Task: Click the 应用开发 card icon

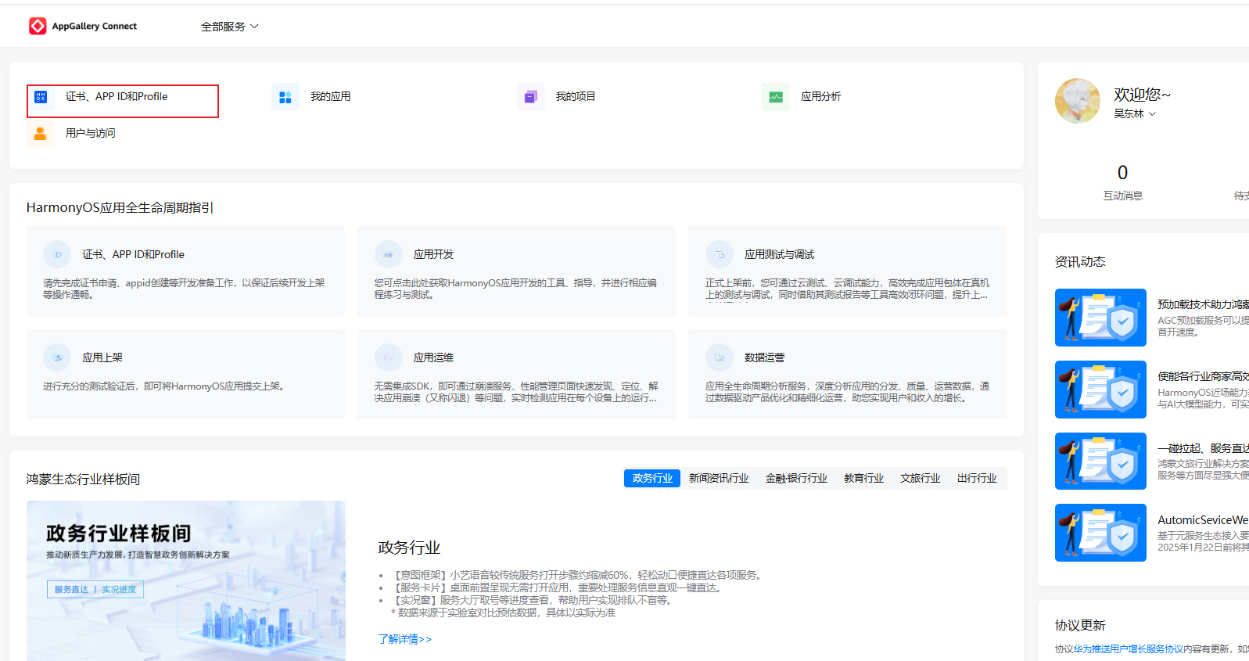Action: [x=388, y=254]
